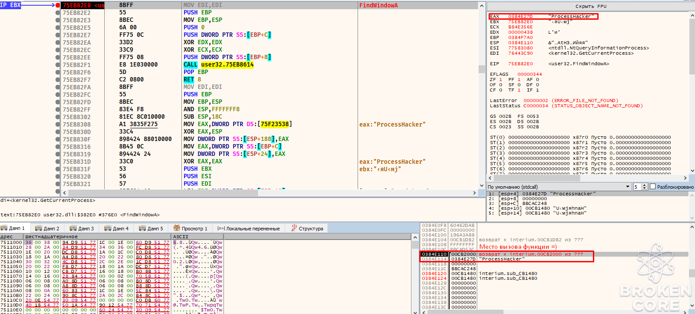Click the hex dump scrollbar up arrow
695x314 pixels.
[x=415, y=237]
